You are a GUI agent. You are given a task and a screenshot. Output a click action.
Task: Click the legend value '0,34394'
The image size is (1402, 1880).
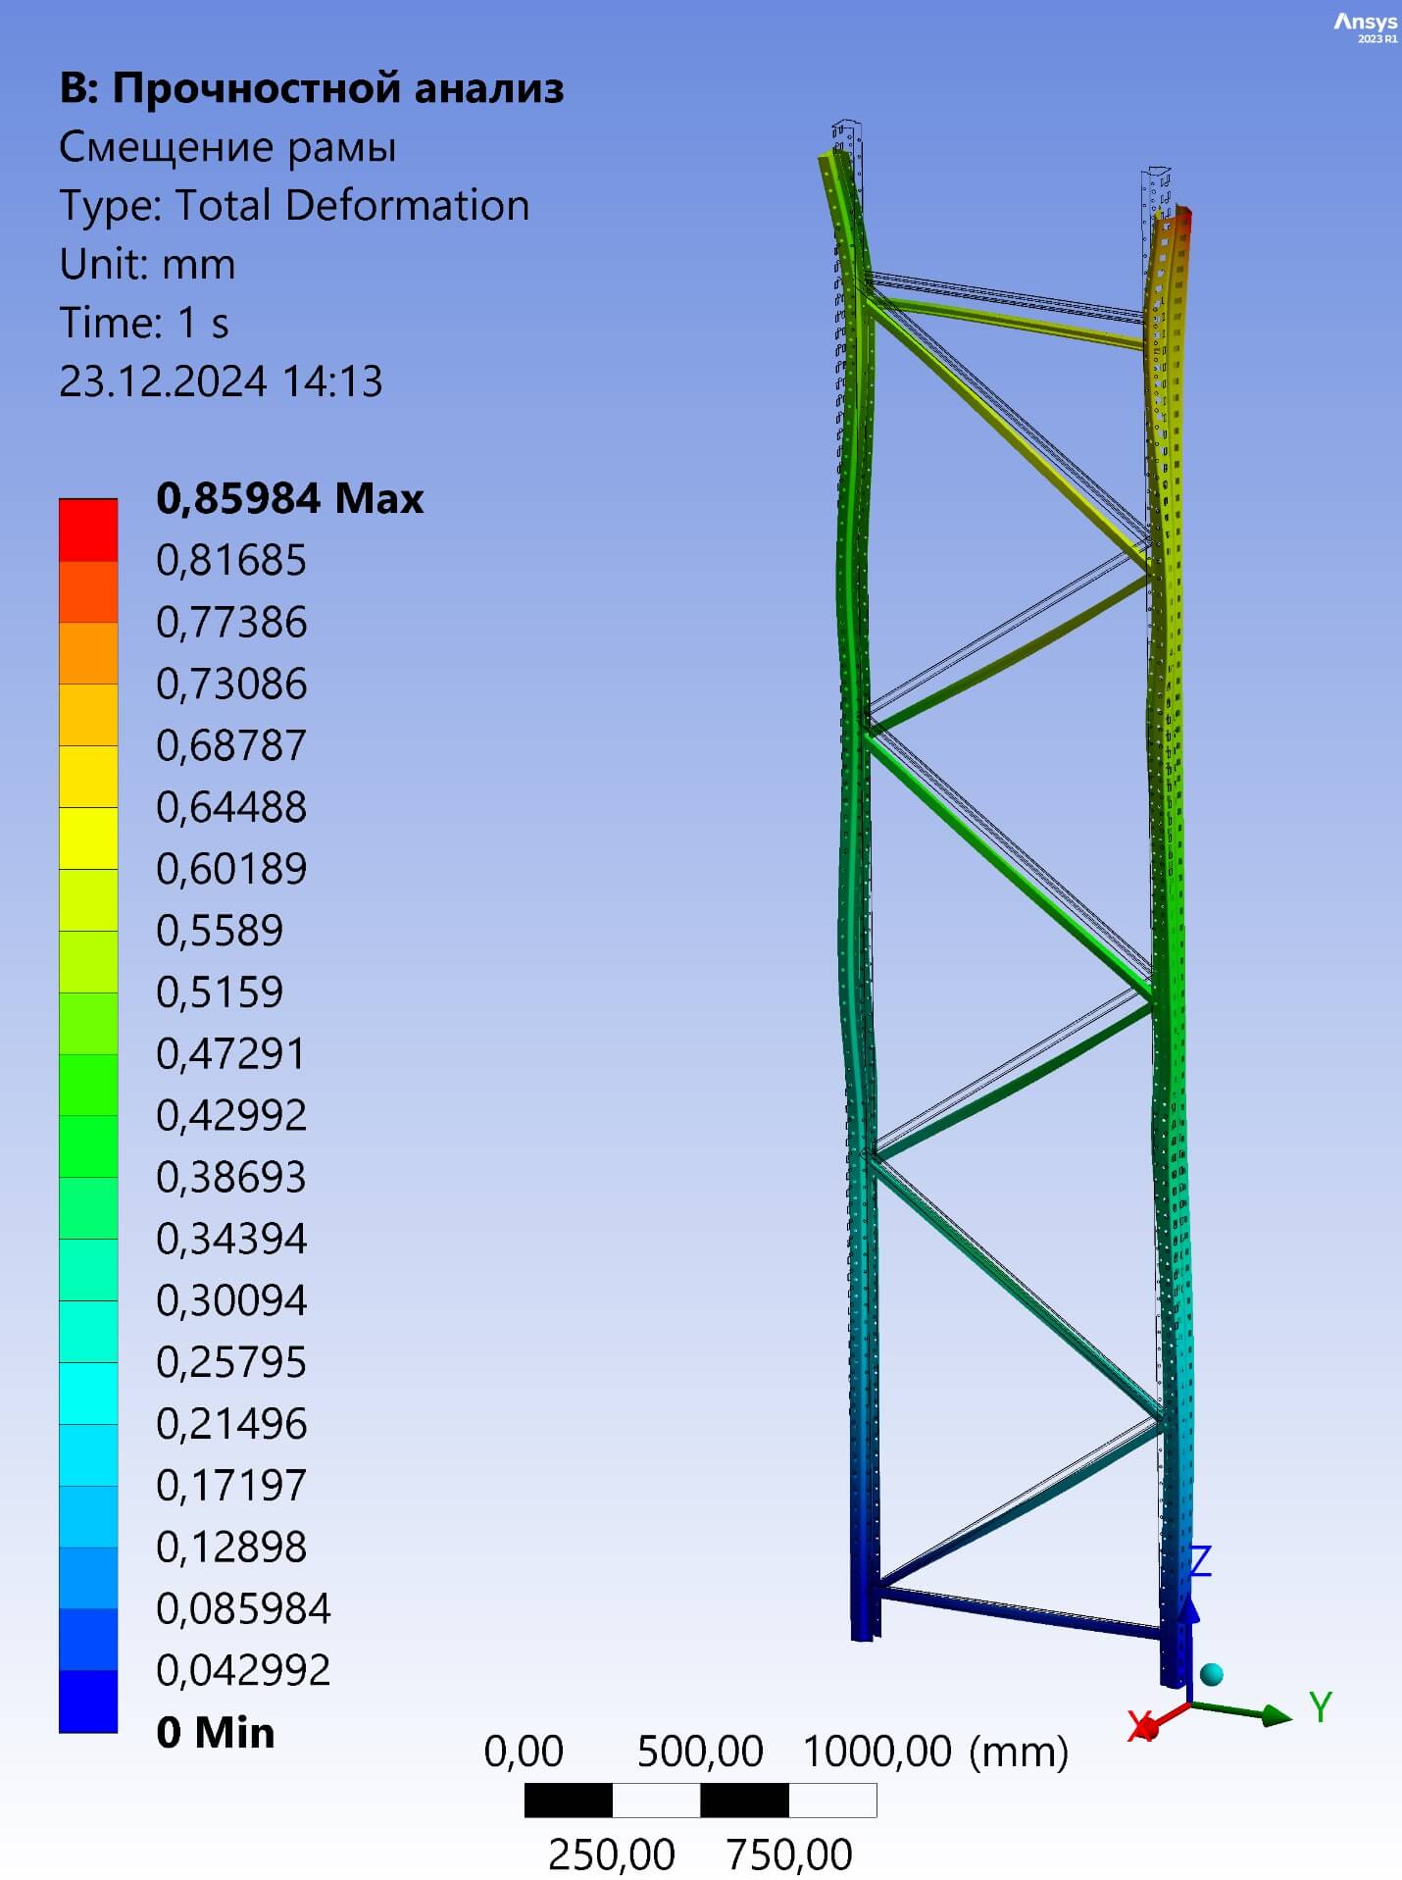(231, 1240)
